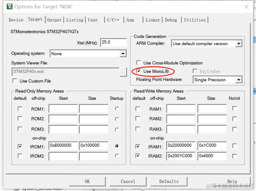The image size is (256, 191).
Task: Close the Options for Target dialog
Action: [x=246, y=7]
